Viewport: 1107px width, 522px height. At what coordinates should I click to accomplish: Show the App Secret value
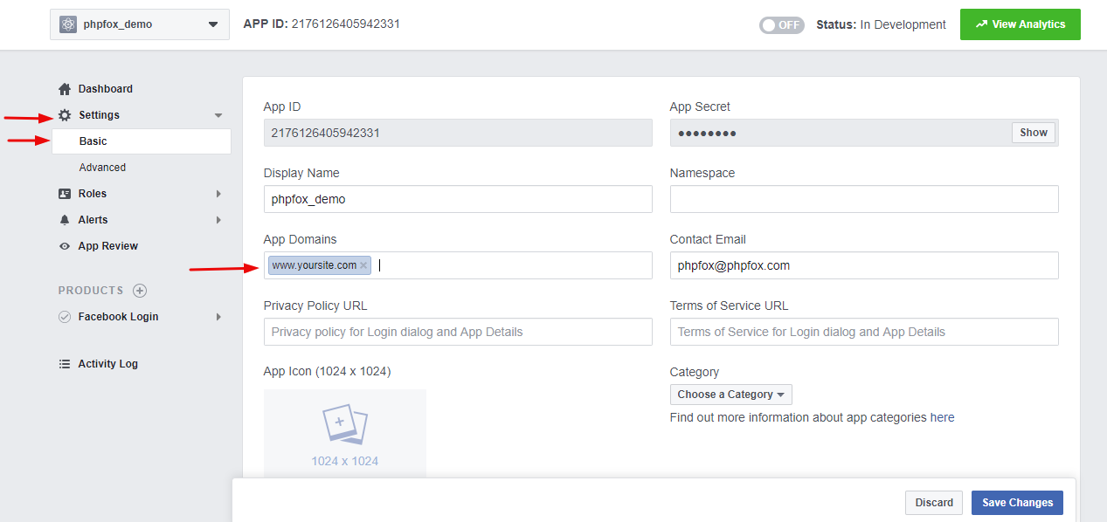point(1033,133)
